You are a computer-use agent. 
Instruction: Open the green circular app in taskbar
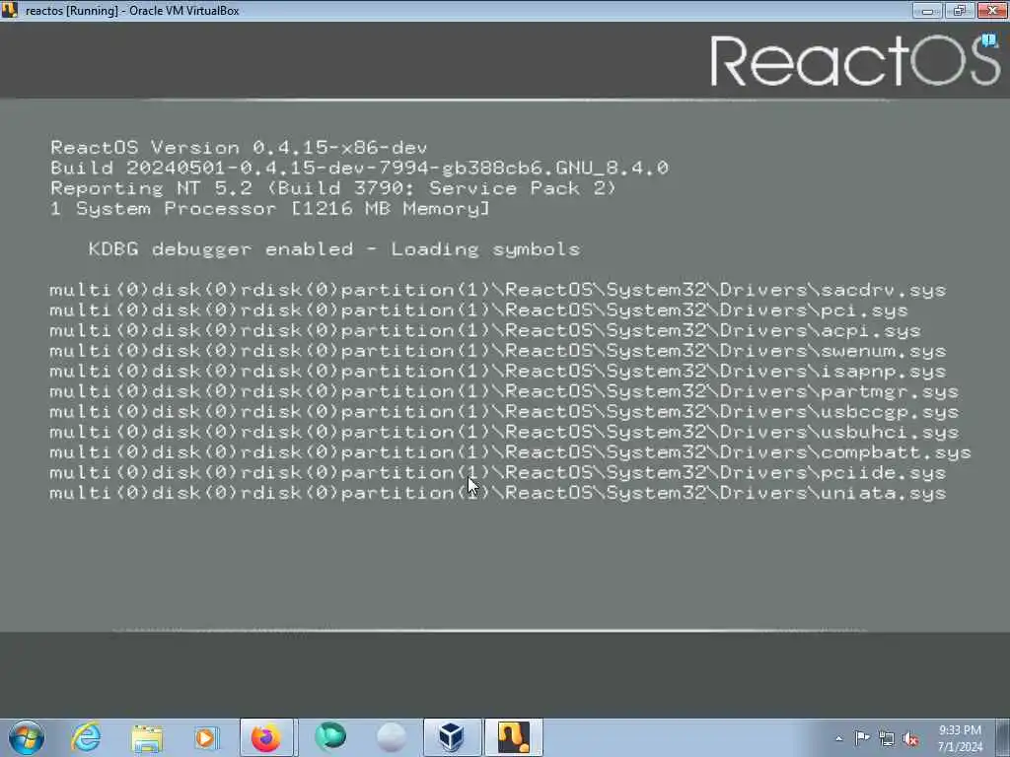click(x=330, y=737)
